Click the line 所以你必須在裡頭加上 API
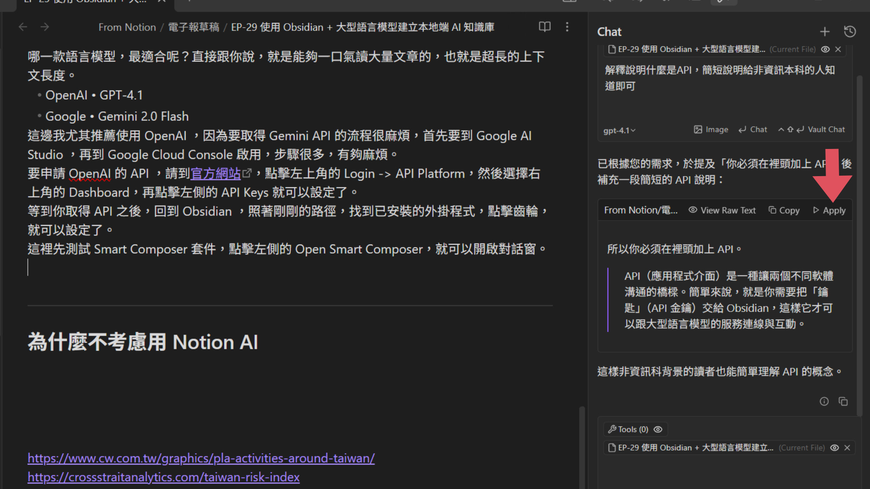Image resolution: width=870 pixels, height=489 pixels. (674, 249)
